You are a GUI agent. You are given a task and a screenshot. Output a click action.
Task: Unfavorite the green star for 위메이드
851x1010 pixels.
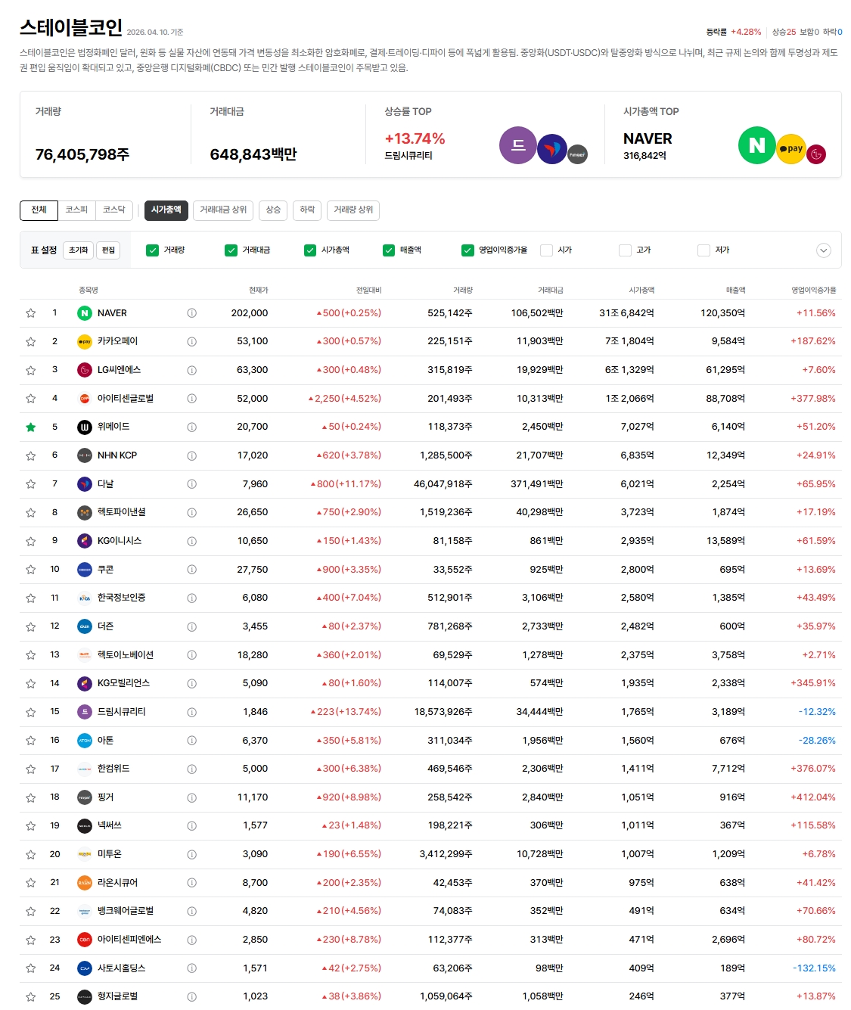[x=31, y=427]
